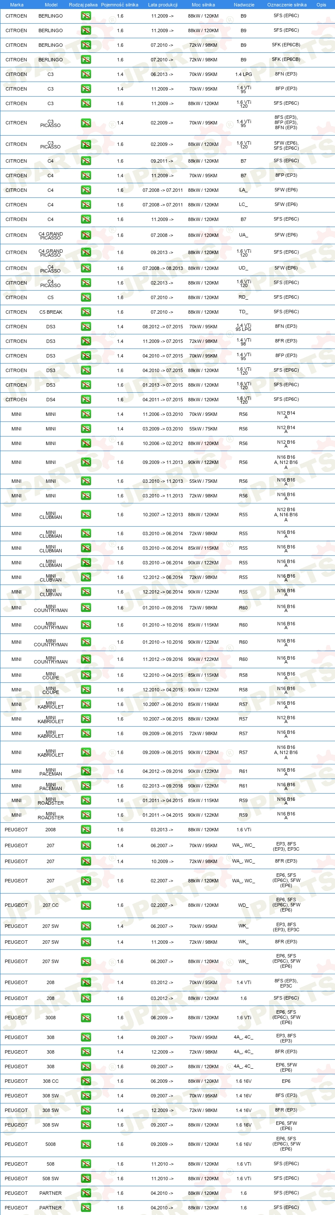Click fuel icon in Mini Kabriolet 85kW / 116KM row
Screen dimensions: 335x1215
coord(86,705)
